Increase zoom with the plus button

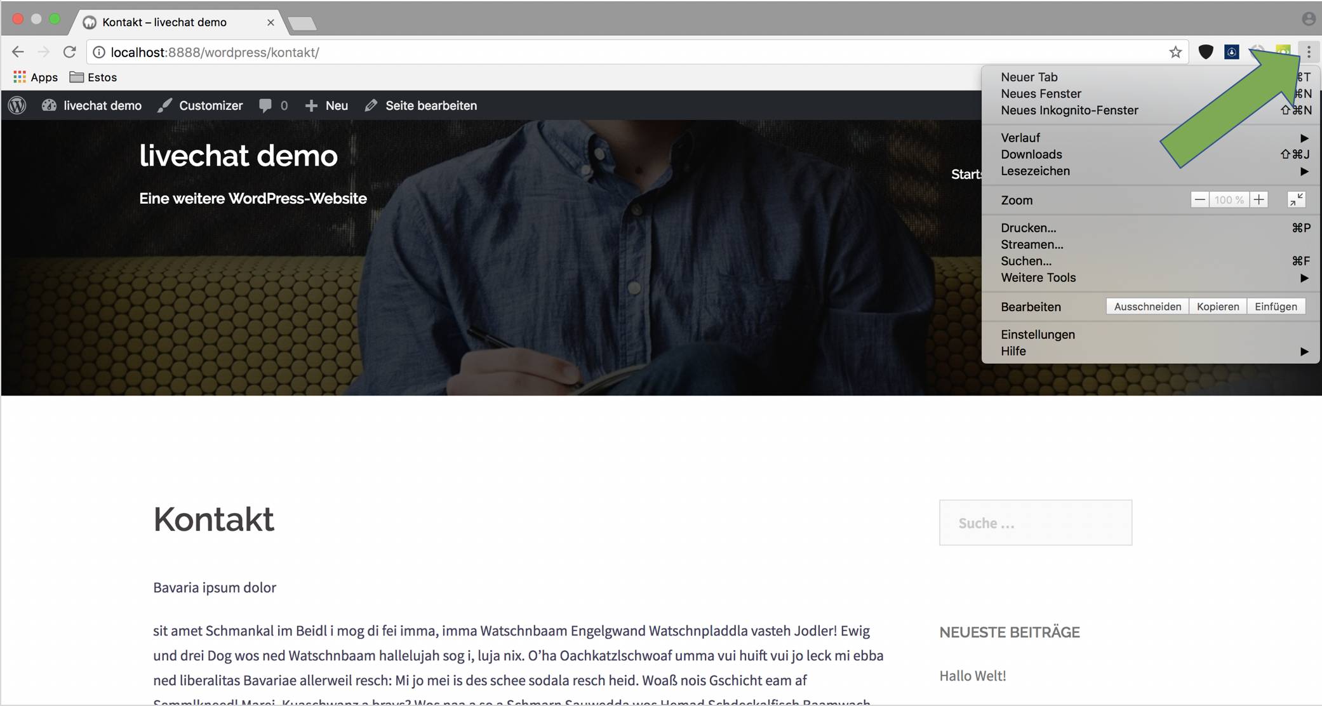point(1259,200)
